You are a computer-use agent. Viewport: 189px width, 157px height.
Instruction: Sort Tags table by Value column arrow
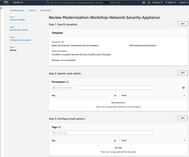[x=184, y=140]
